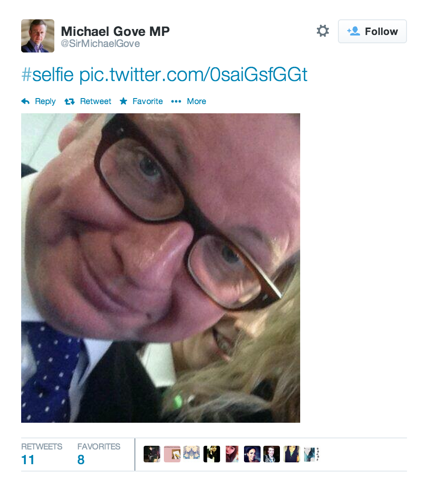430x478 pixels.
Task: Click the retweet arrows icon
Action: 70,101
